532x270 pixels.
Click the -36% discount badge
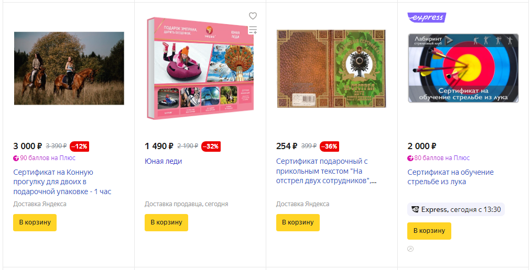point(330,147)
